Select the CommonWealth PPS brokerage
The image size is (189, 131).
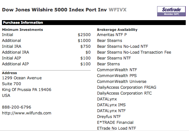[117, 76]
